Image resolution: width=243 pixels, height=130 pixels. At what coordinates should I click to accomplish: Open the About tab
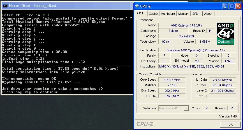coord(208,14)
